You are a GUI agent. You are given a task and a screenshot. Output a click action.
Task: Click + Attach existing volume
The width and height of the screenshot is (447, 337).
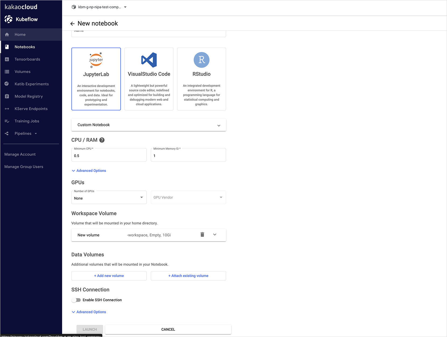(x=188, y=276)
